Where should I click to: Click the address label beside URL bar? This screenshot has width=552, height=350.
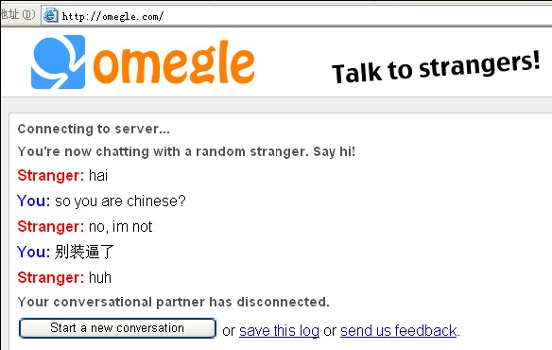click(18, 14)
